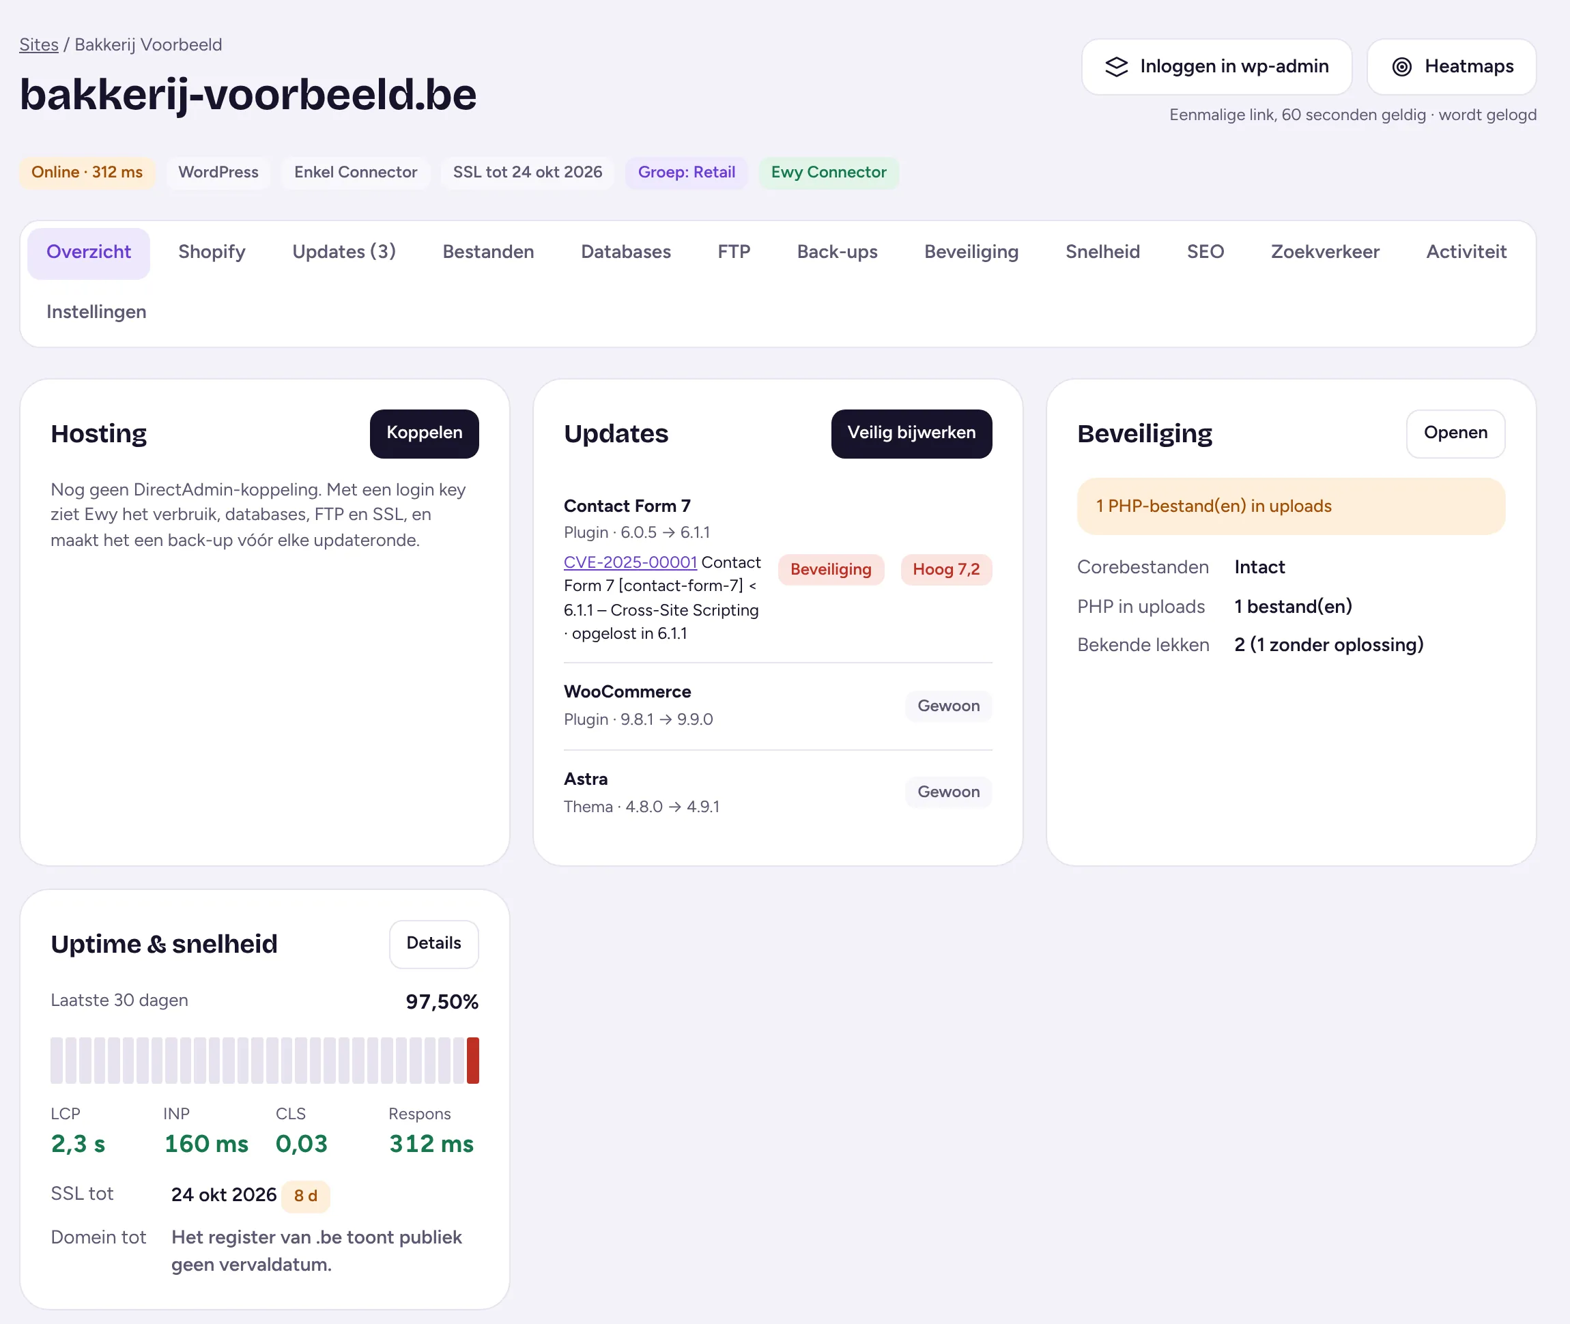Click the Hoog 7,2 severity tag

point(946,570)
